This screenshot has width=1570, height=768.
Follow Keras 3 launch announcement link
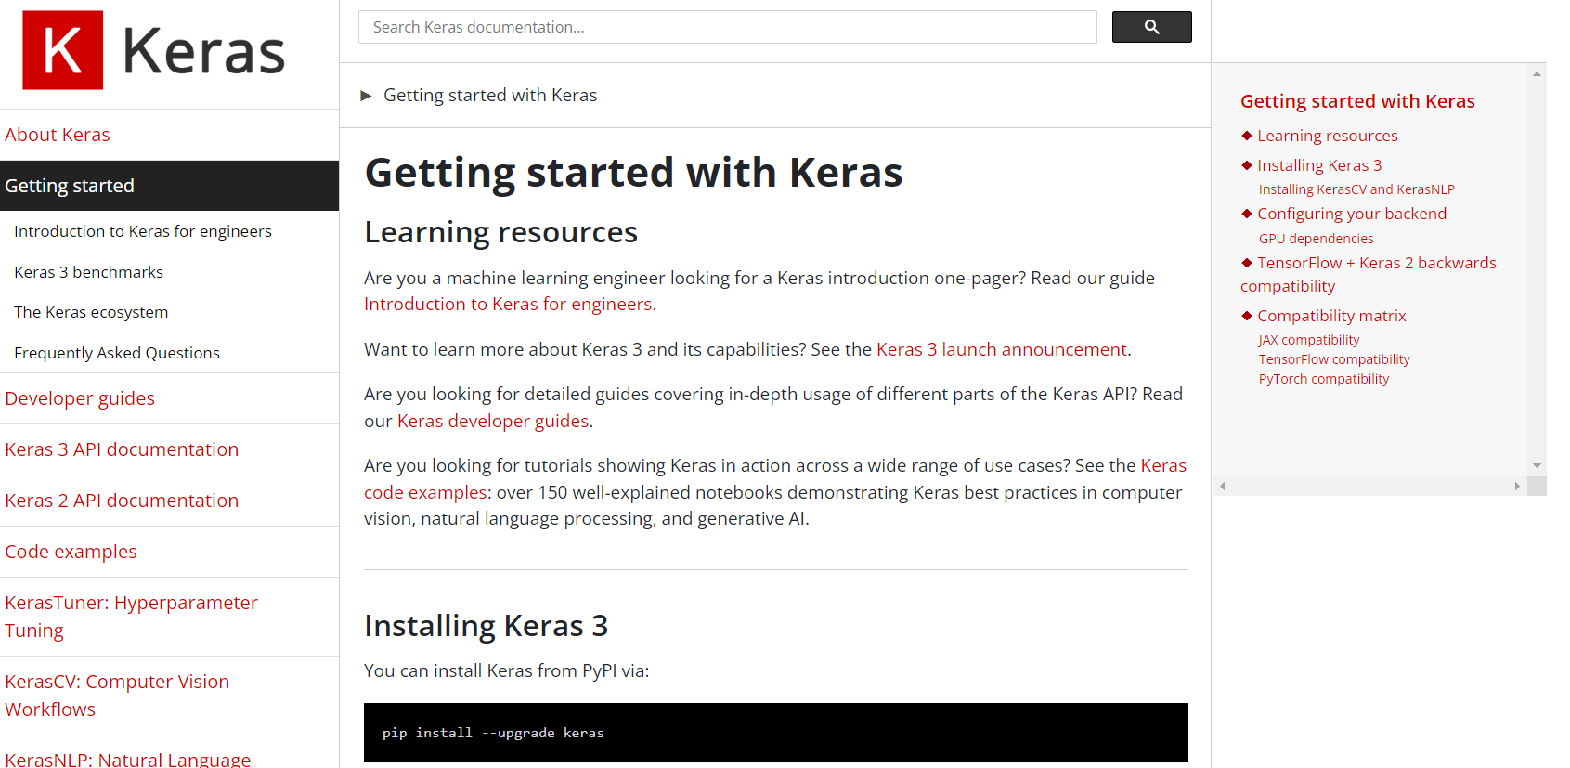[1002, 349]
